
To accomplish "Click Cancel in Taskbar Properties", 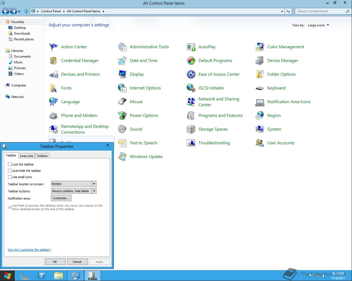I will click(77, 262).
